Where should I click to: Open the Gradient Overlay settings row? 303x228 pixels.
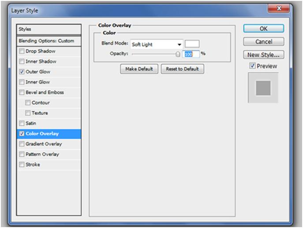[x=49, y=144]
